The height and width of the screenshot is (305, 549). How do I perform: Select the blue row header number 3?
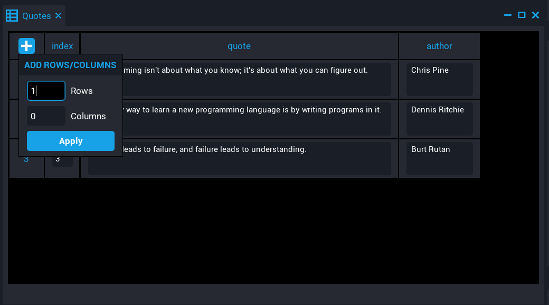26,159
